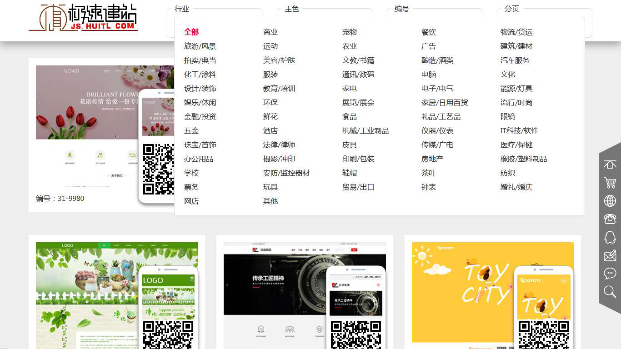This screenshot has width=621, height=349.
Task: Click 教育/培训 industry entry
Action: [279, 89]
